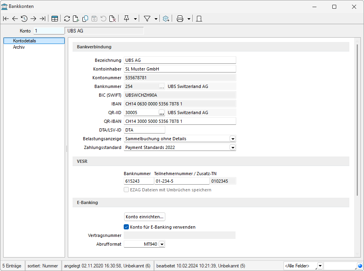364x271 pixels.
Task: Select Archiv in the left panel
Action: tap(19, 47)
